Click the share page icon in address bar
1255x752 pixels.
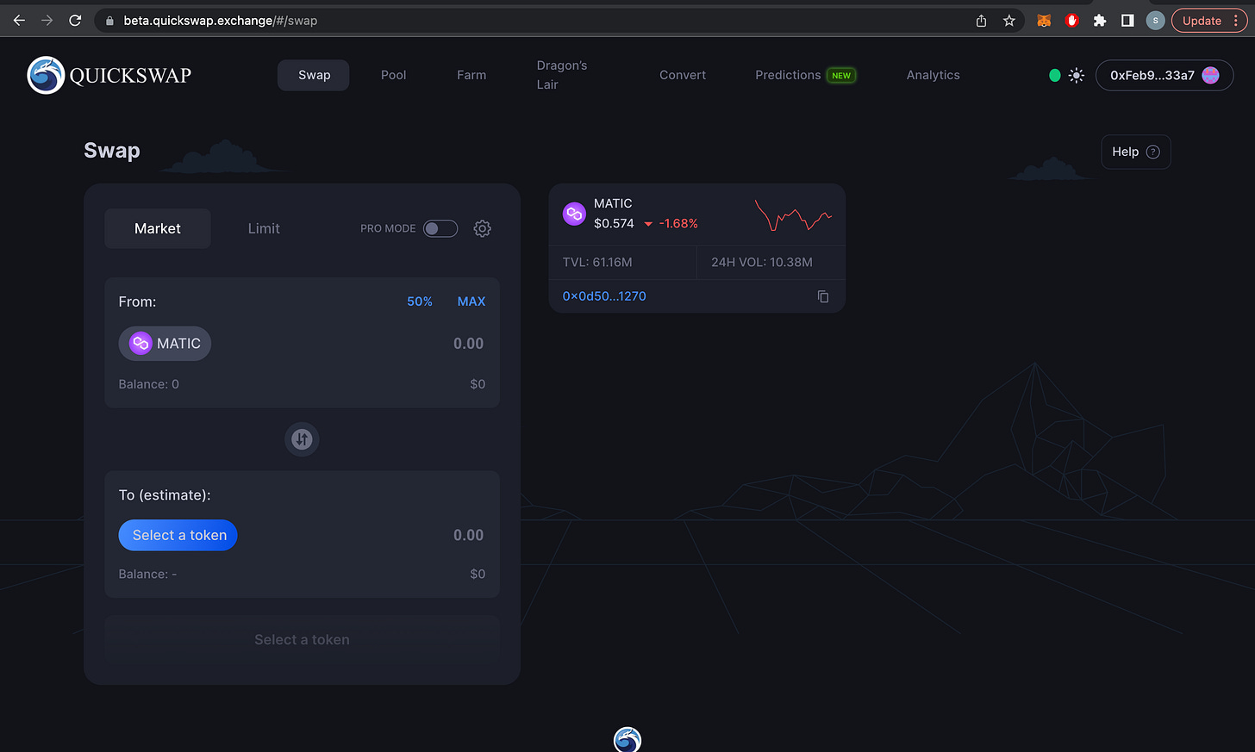pyautogui.click(x=981, y=21)
